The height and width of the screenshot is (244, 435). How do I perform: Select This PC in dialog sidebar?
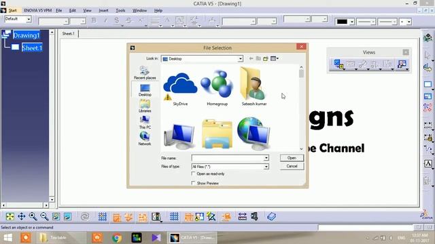point(145,123)
